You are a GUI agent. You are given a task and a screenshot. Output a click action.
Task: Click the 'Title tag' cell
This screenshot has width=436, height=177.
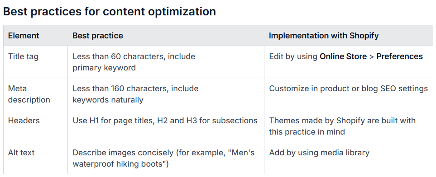click(x=36, y=62)
